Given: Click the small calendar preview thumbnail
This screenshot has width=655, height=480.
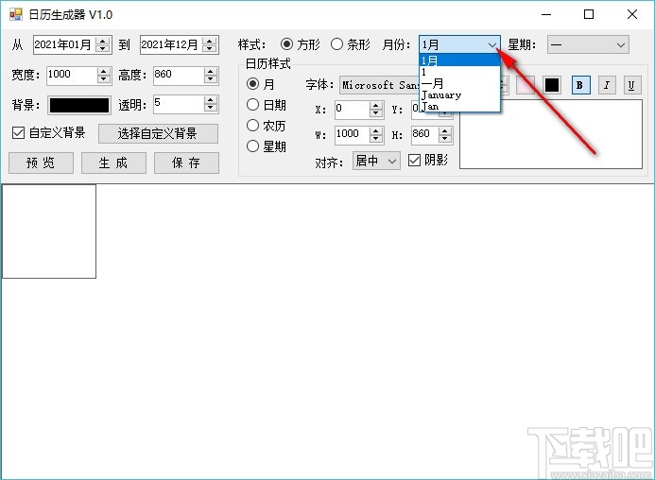Looking at the screenshot, I should pos(49,231).
